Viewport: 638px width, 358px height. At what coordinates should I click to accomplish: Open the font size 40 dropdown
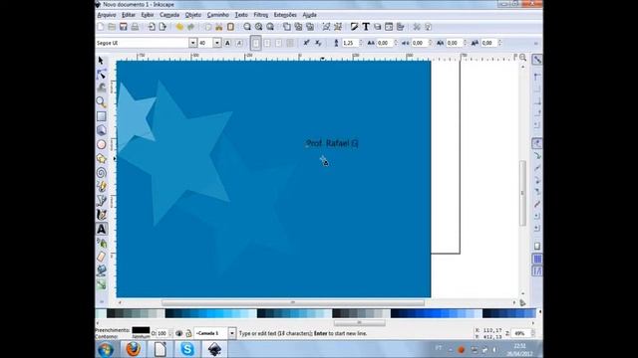click(x=217, y=43)
